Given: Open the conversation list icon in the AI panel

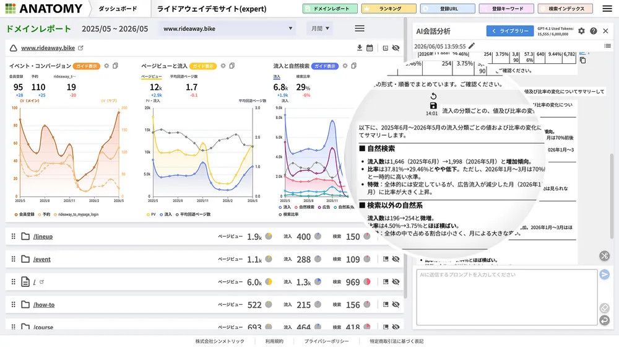Looking at the screenshot, I should tap(608, 46).
